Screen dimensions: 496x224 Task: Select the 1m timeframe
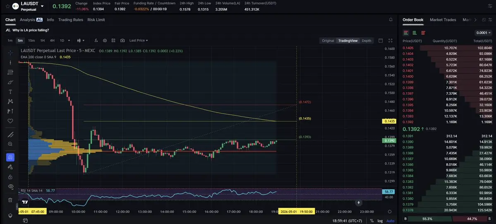click(x=10, y=40)
